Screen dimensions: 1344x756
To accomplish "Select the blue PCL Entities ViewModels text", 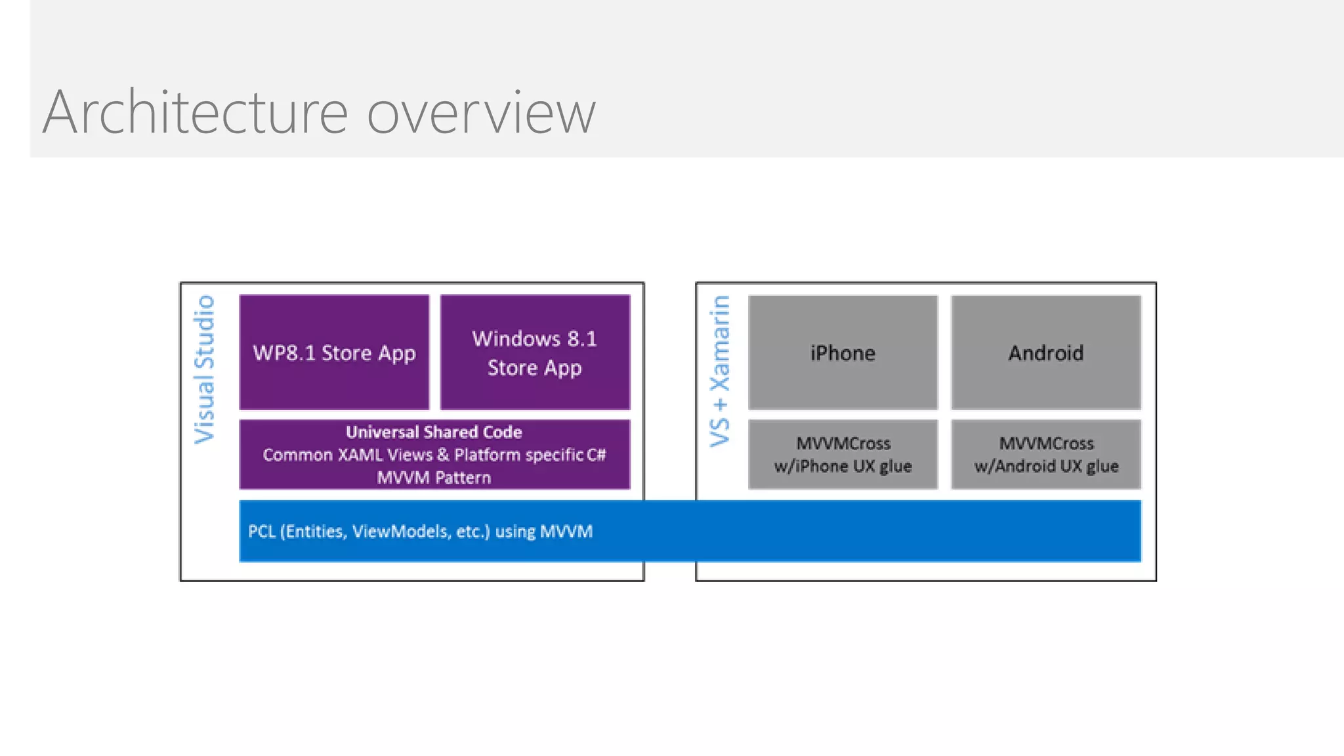I will tap(420, 531).
